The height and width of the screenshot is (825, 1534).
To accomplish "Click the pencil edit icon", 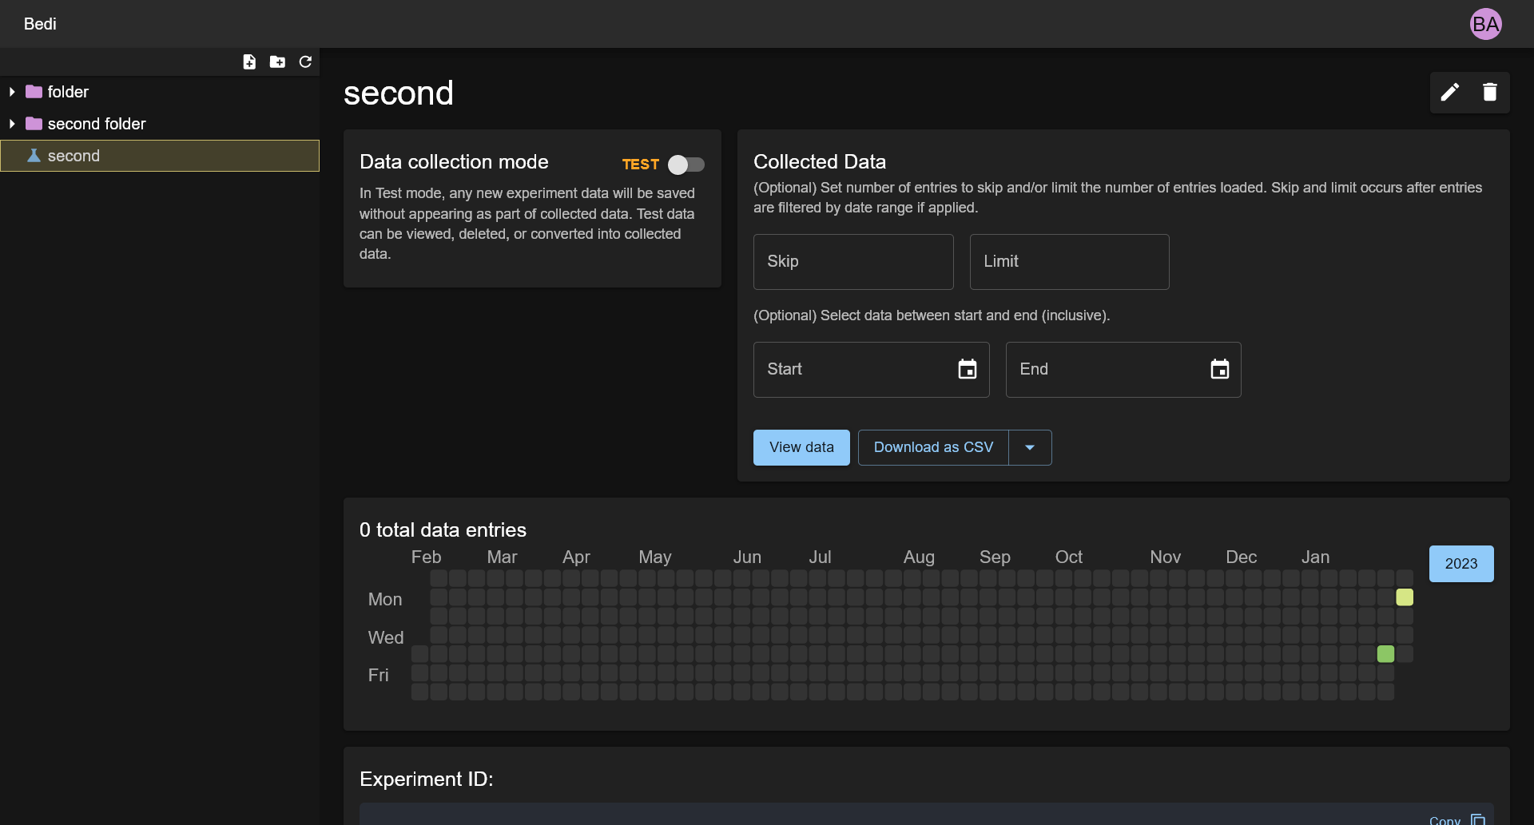I will (1449, 93).
